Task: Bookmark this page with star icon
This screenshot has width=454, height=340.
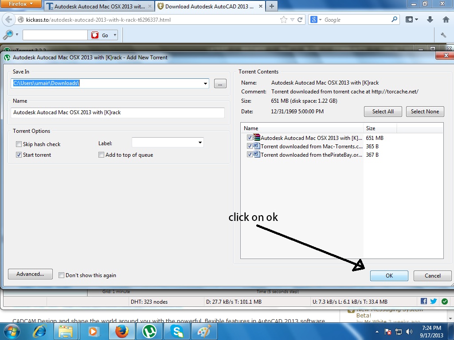Action: 283,19
